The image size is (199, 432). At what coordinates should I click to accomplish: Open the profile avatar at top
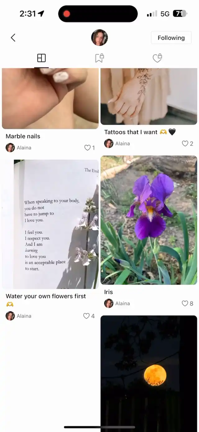pyautogui.click(x=99, y=38)
